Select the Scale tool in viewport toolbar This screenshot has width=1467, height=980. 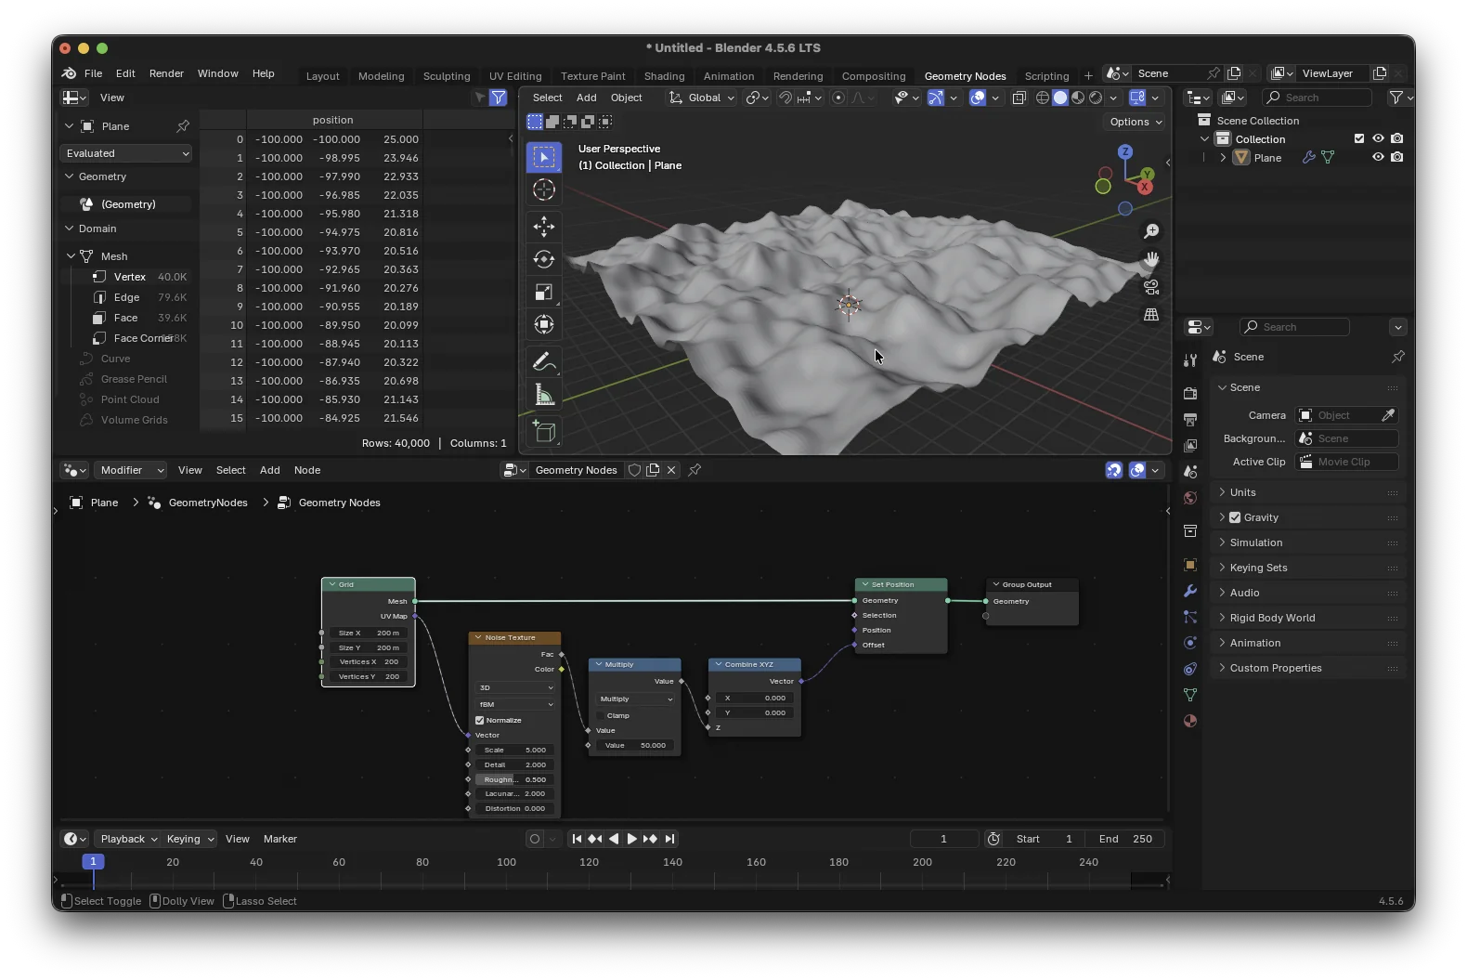point(544,292)
